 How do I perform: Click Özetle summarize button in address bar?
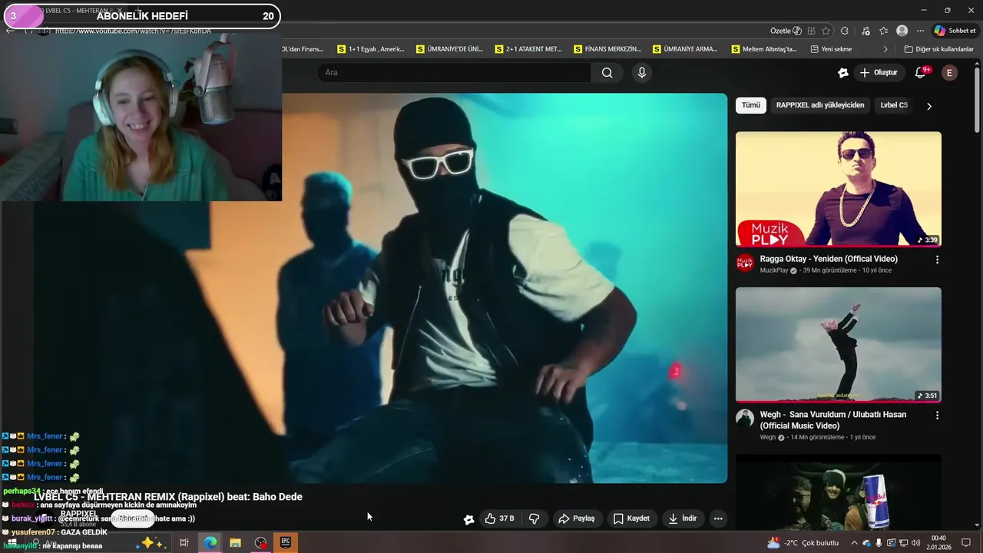786,31
